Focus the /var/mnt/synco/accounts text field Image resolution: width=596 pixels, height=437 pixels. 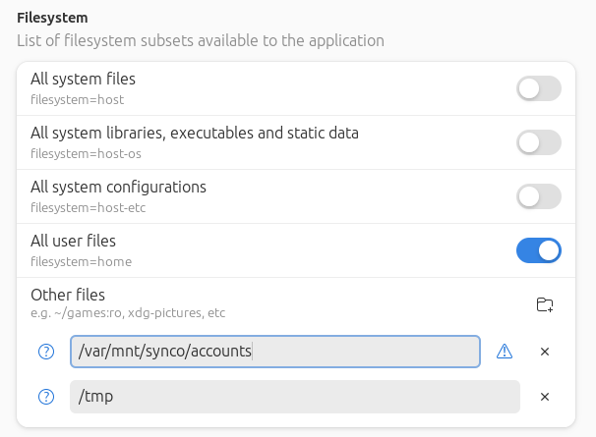(274, 352)
